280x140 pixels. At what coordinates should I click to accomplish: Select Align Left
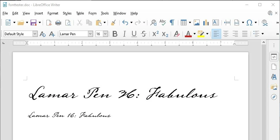pos(216,34)
